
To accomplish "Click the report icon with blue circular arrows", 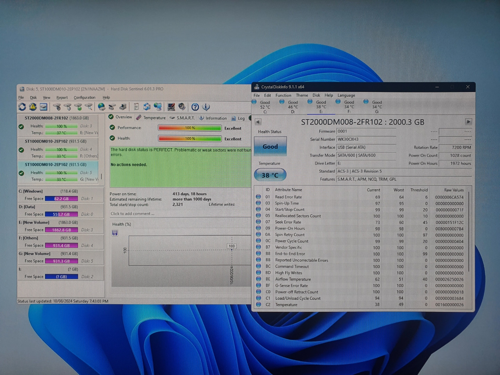I will click(147, 107).
